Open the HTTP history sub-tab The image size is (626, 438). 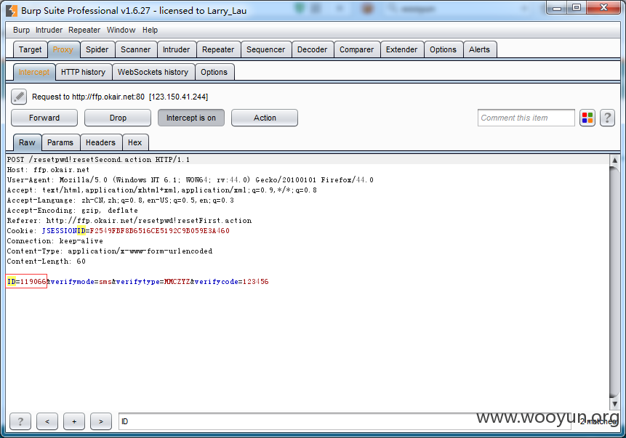pos(83,72)
